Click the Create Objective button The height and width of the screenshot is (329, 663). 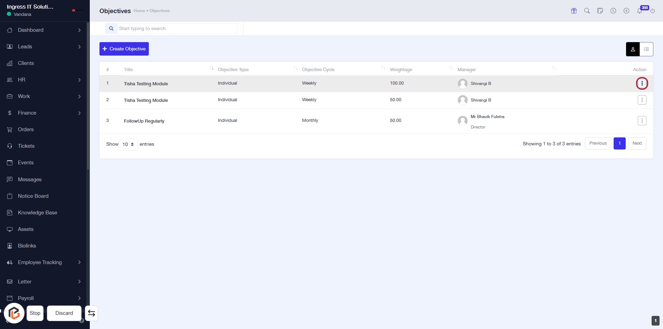tap(124, 49)
